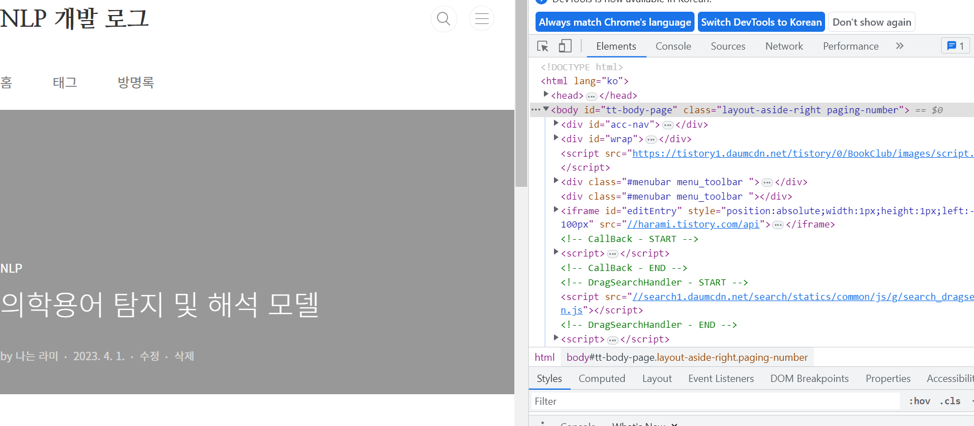Viewport: 974px width, 426px height.
Task: Activate the inspect element picker icon
Action: coord(543,46)
